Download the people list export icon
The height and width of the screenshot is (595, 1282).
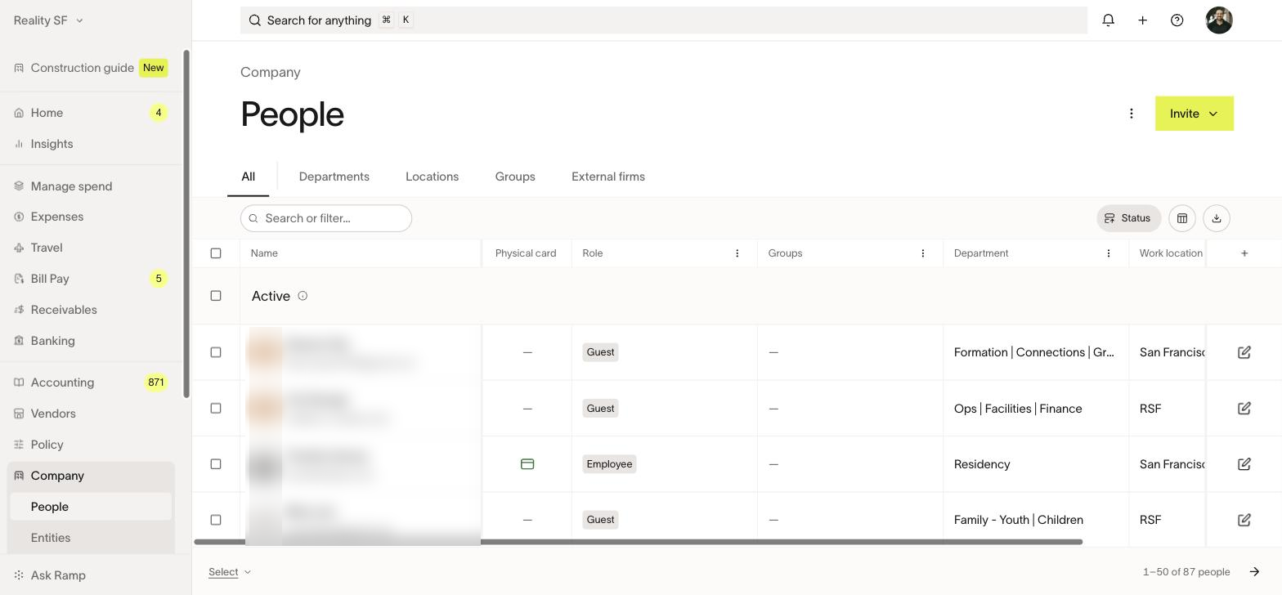tap(1217, 218)
